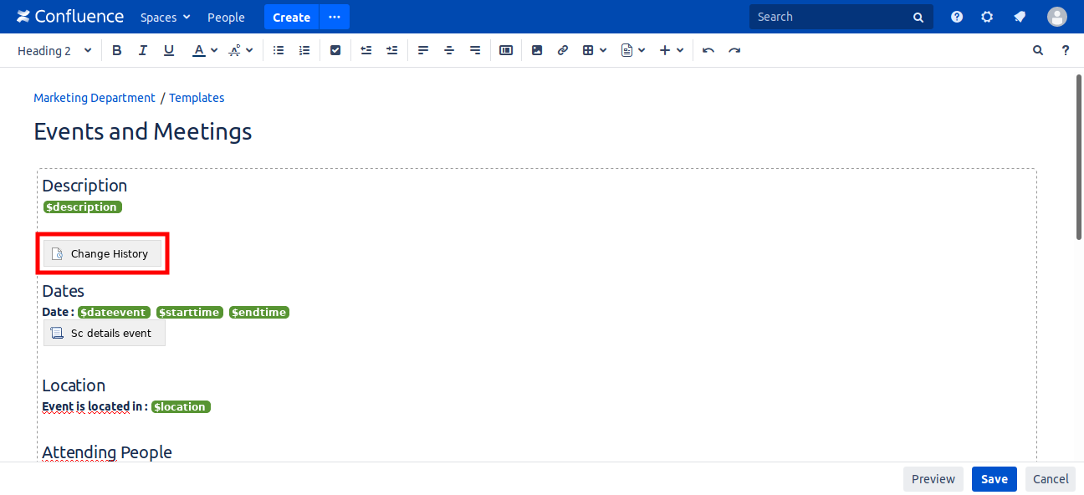Save the template

[x=994, y=479]
